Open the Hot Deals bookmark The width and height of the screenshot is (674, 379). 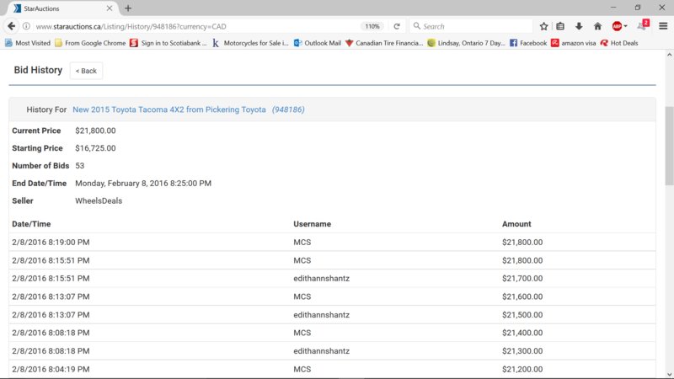click(619, 43)
